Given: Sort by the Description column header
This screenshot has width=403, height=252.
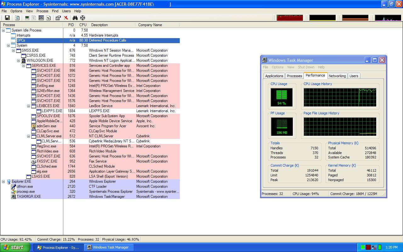Looking at the screenshot, I should coord(112,25).
